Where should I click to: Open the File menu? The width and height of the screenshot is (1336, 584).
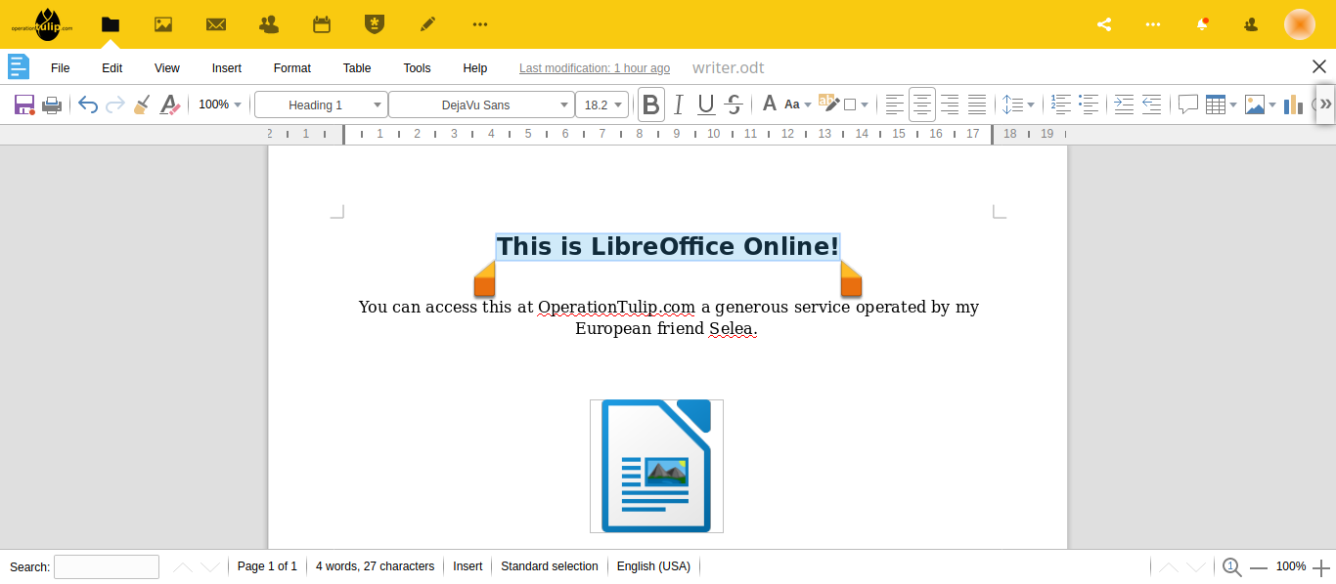(x=61, y=68)
